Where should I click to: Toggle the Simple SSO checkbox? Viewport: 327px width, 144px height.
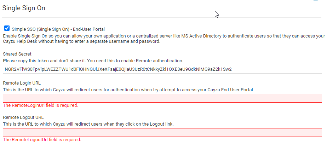(7, 28)
